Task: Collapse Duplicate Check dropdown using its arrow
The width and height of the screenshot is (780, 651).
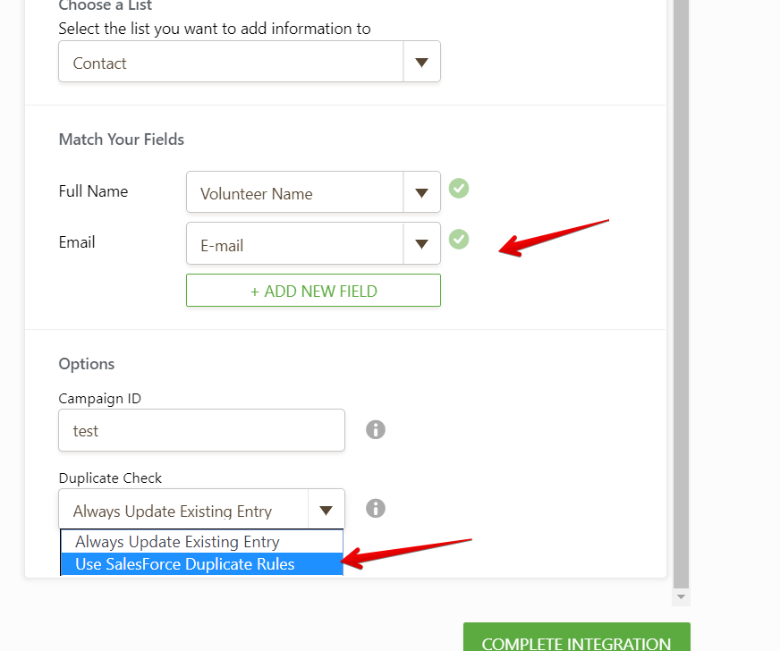Action: (326, 511)
